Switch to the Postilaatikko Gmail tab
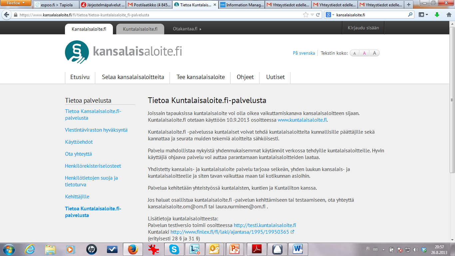Screen dimensions: 455x256 pyautogui.click(x=149, y=5)
